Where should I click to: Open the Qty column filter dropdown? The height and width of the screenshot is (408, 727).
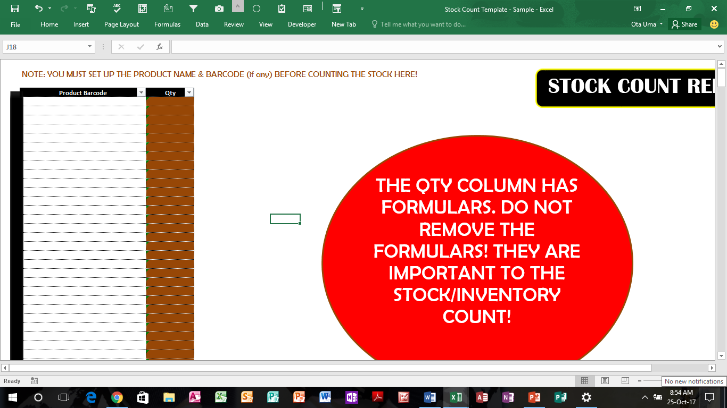pyautogui.click(x=189, y=92)
